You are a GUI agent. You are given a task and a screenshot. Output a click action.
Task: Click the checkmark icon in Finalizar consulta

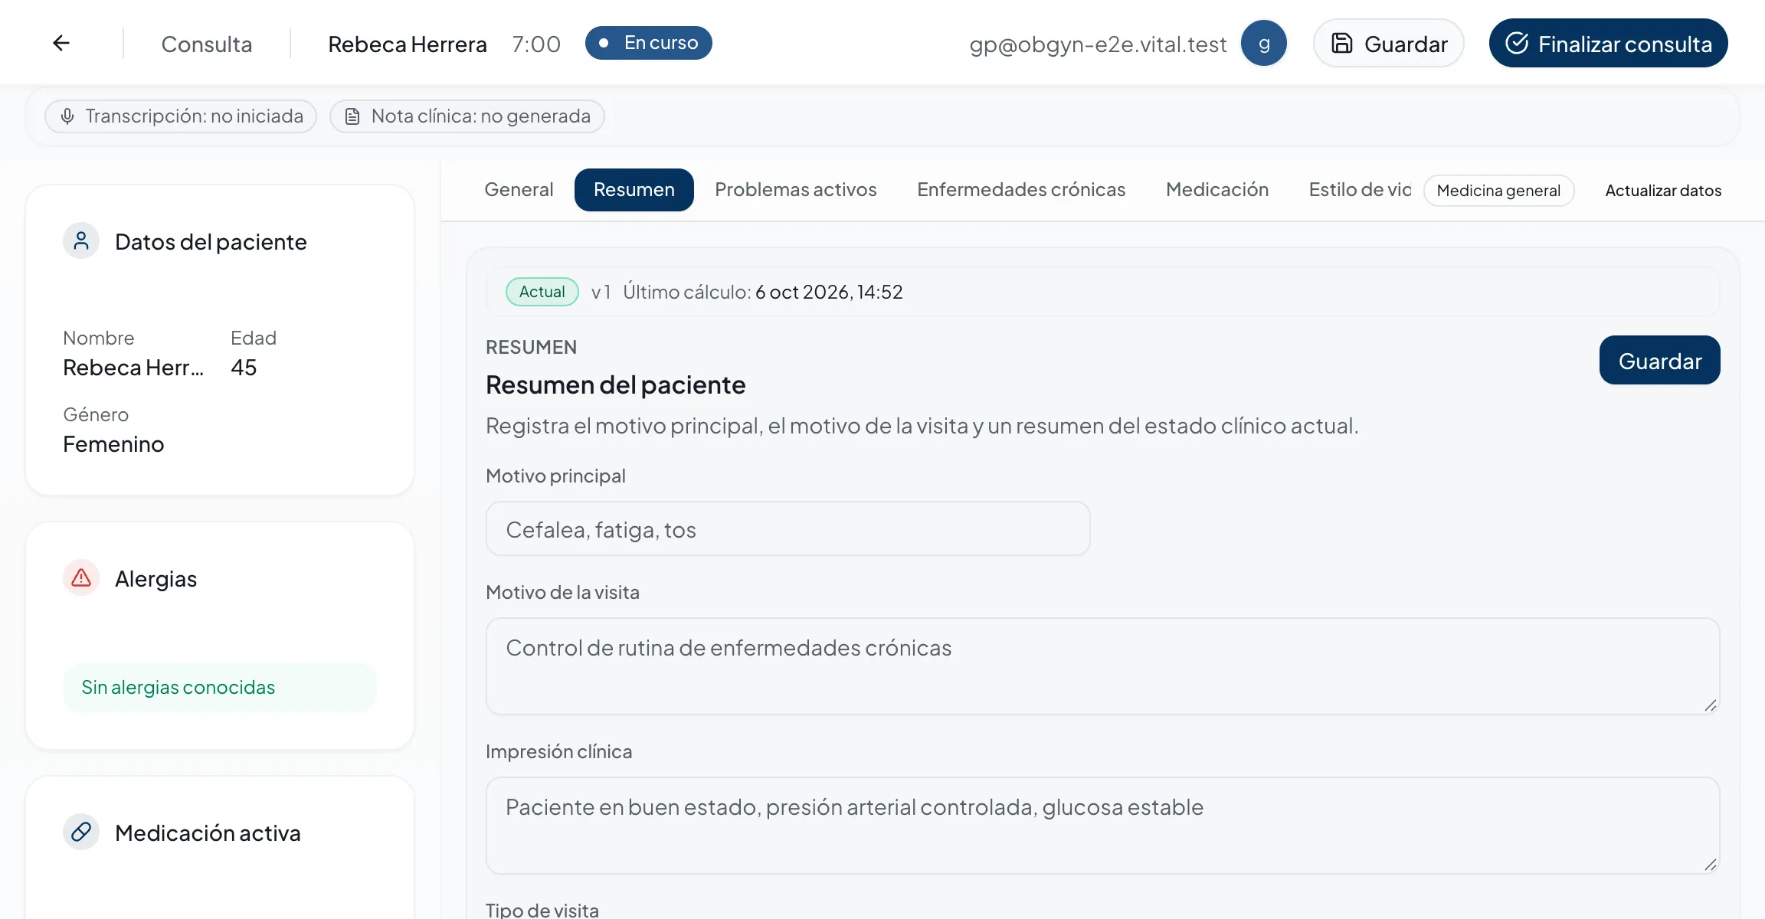click(1517, 43)
